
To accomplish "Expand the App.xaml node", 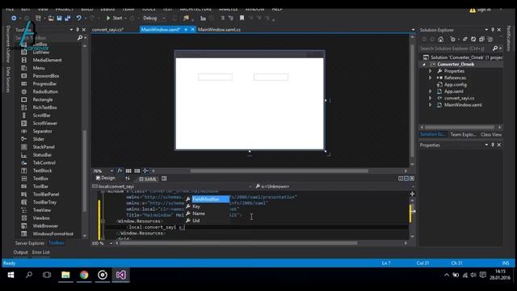I will pos(431,91).
